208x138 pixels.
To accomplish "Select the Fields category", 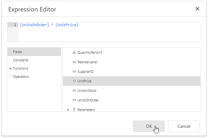I will tap(17, 52).
